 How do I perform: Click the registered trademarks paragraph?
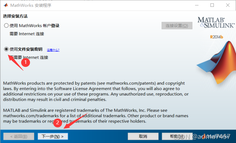95,116
